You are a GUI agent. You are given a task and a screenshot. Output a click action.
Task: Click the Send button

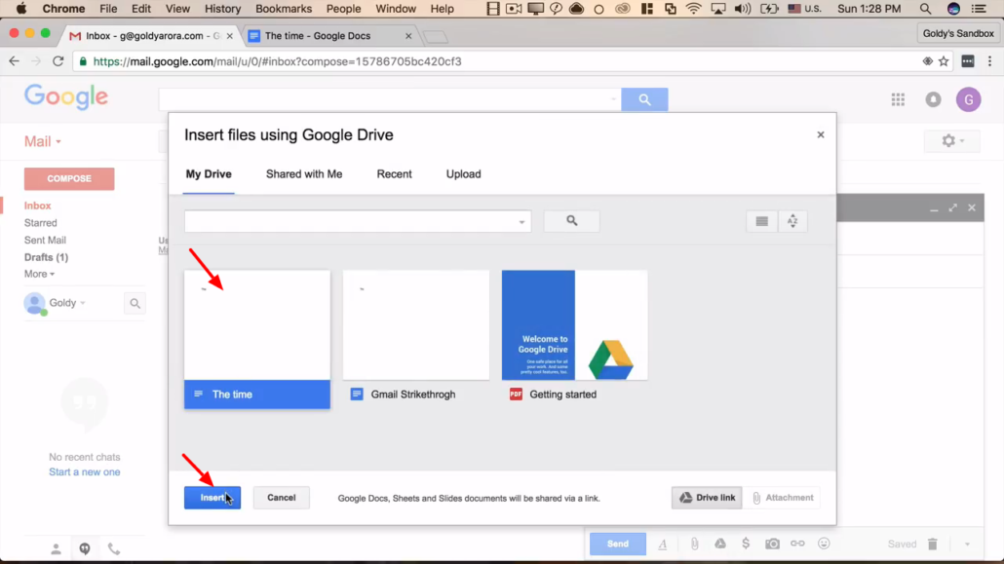coord(617,545)
